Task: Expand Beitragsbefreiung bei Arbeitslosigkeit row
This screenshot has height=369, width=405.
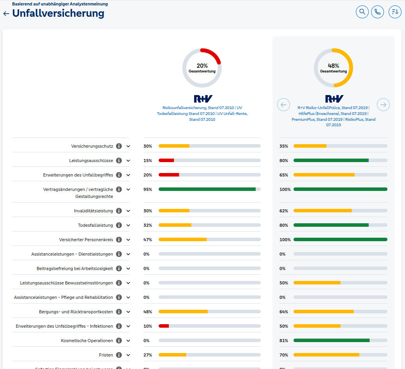Action: pos(128,268)
